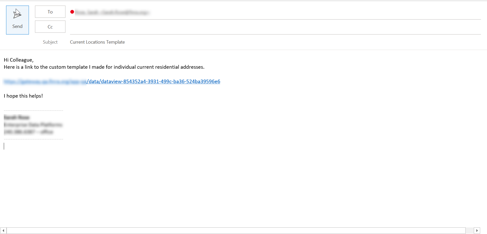Click the red presence status dot
This screenshot has height=234, width=487.
72,12
